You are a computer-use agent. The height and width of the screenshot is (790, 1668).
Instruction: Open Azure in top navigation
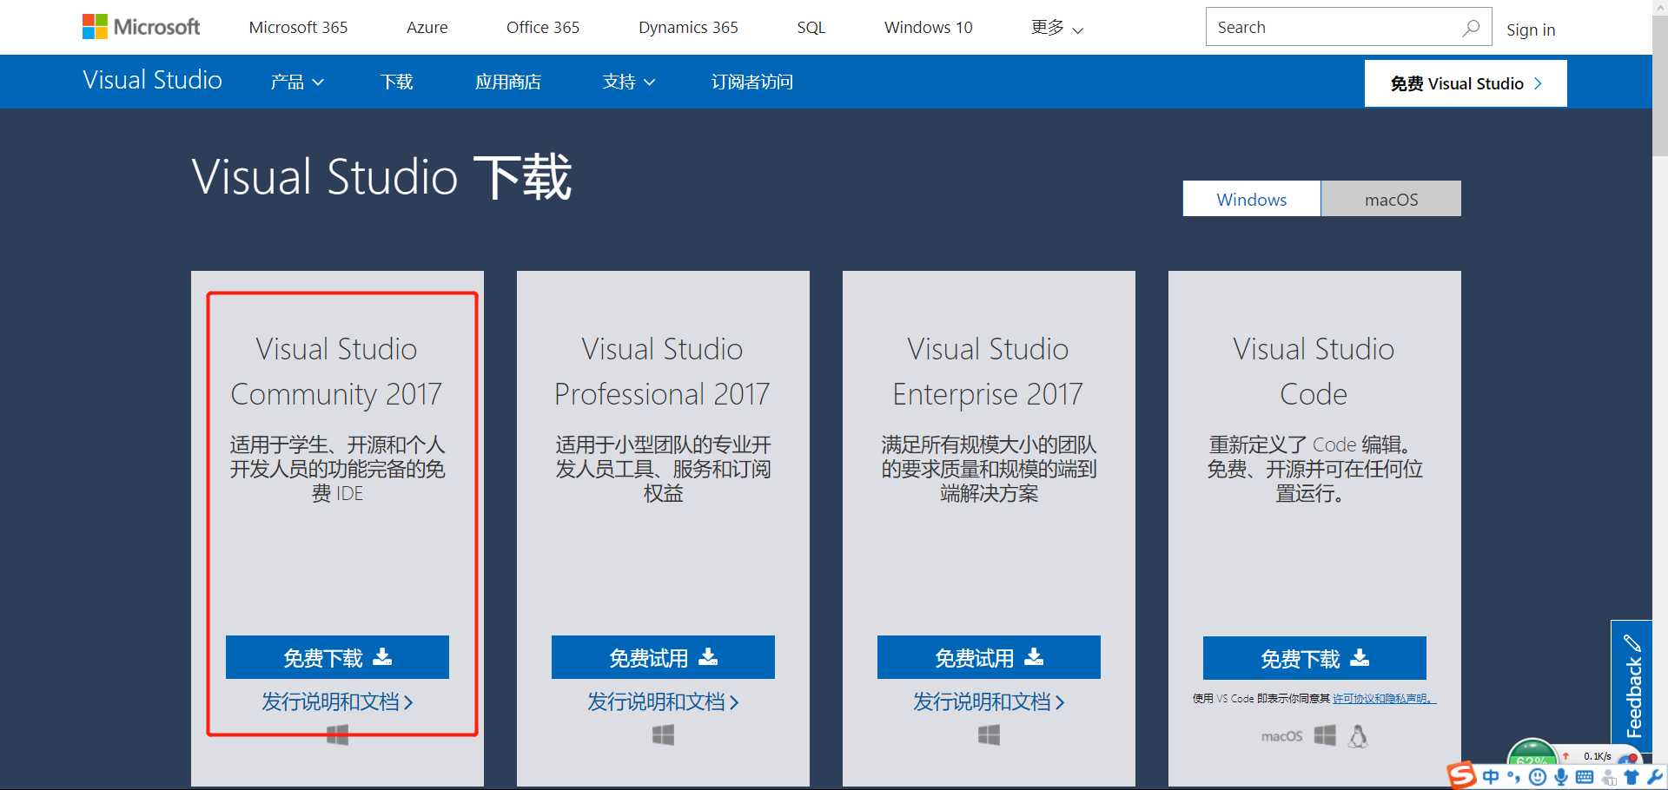click(x=427, y=27)
